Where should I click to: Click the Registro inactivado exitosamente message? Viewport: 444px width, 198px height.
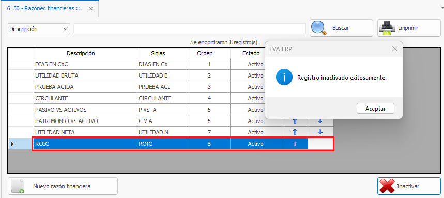coord(342,78)
